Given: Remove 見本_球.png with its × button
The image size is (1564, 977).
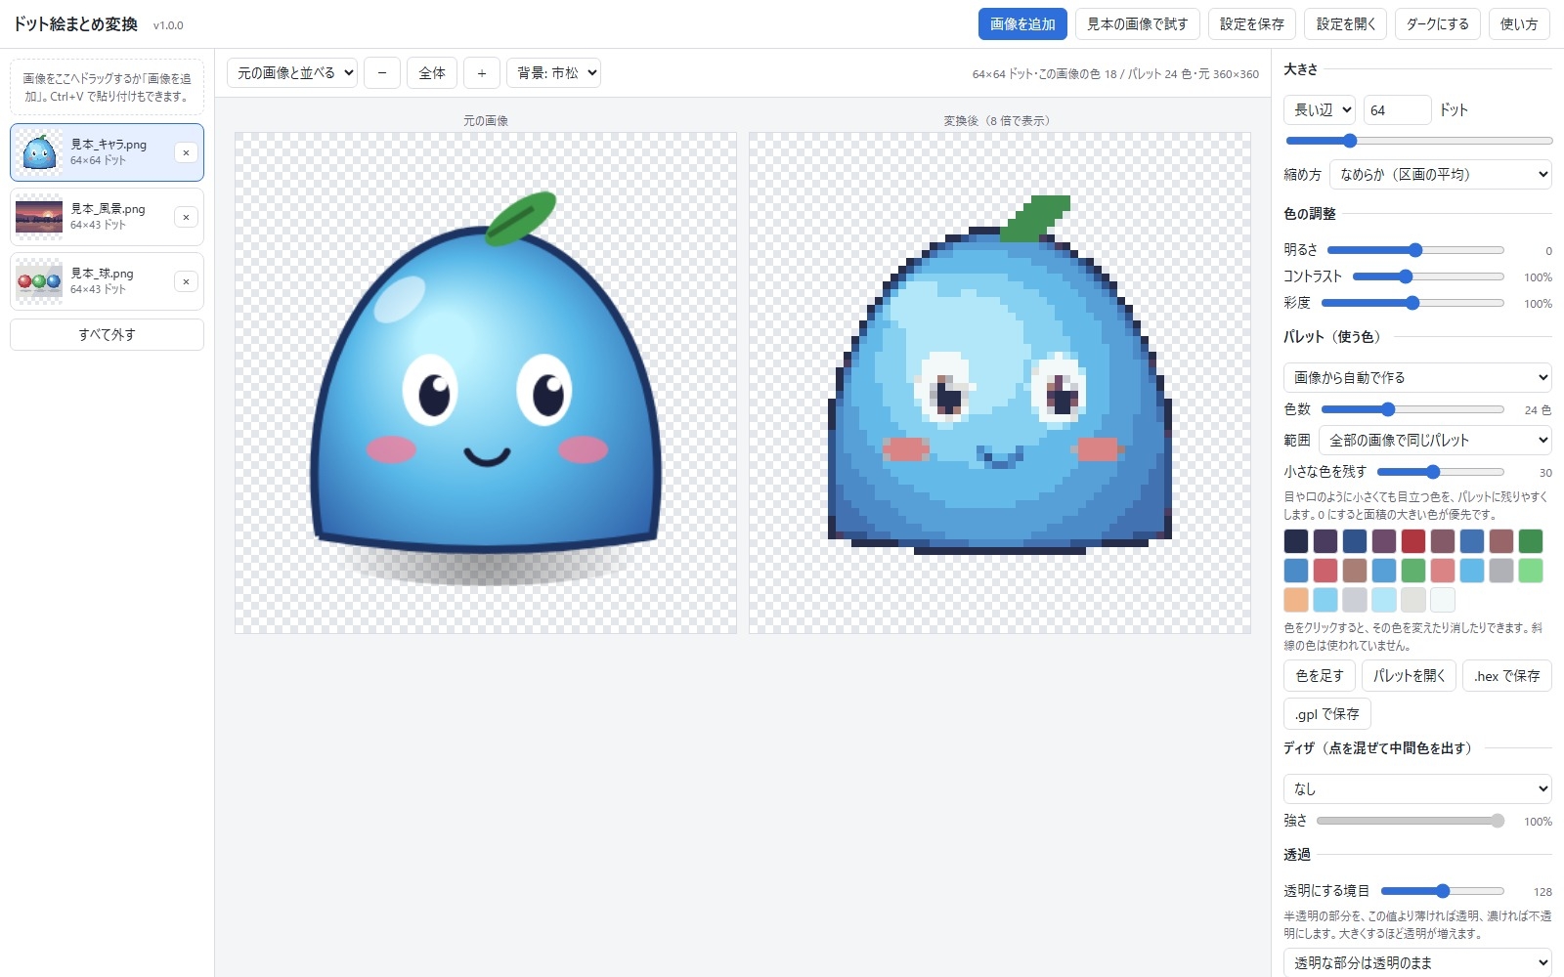Looking at the screenshot, I should click(186, 281).
